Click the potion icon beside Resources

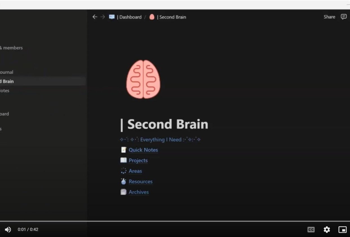coord(123,181)
